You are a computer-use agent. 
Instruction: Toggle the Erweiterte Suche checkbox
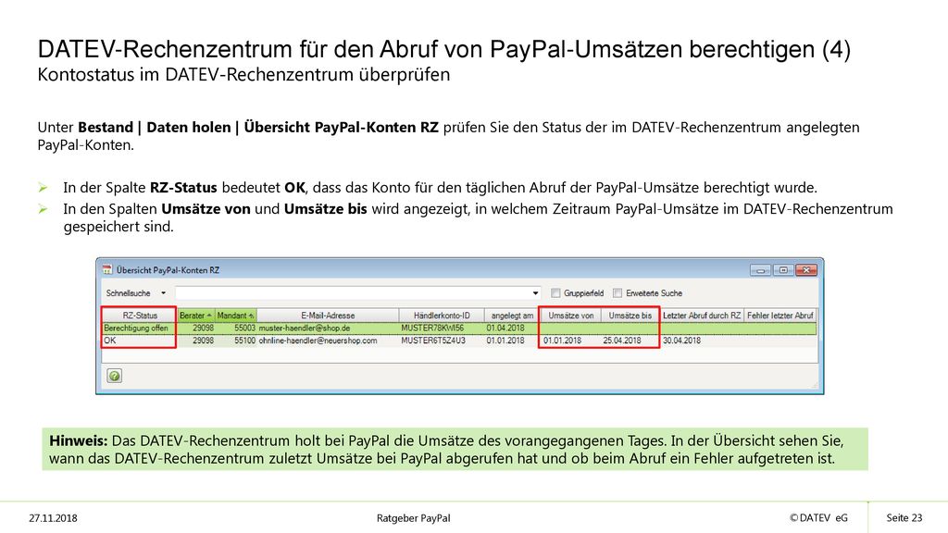click(x=617, y=293)
